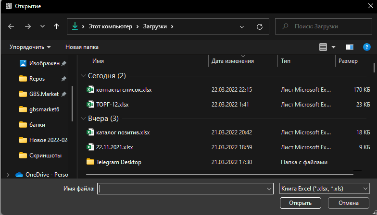The width and height of the screenshot is (377, 215).
Task: Open the recent locations dropdown arrow
Action: [x=42, y=27]
